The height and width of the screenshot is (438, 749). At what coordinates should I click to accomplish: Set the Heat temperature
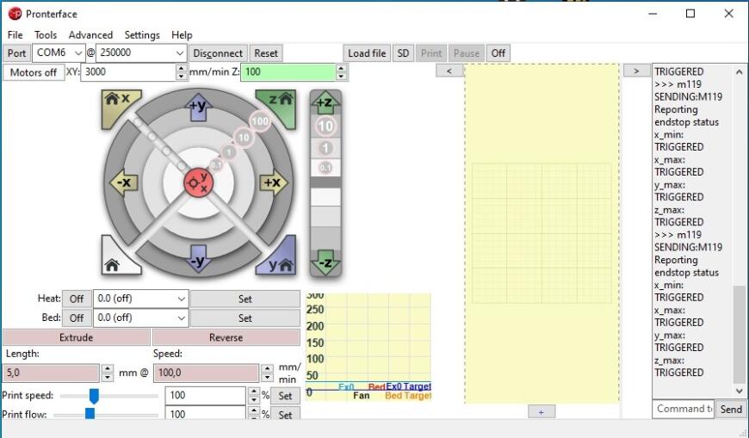245,299
